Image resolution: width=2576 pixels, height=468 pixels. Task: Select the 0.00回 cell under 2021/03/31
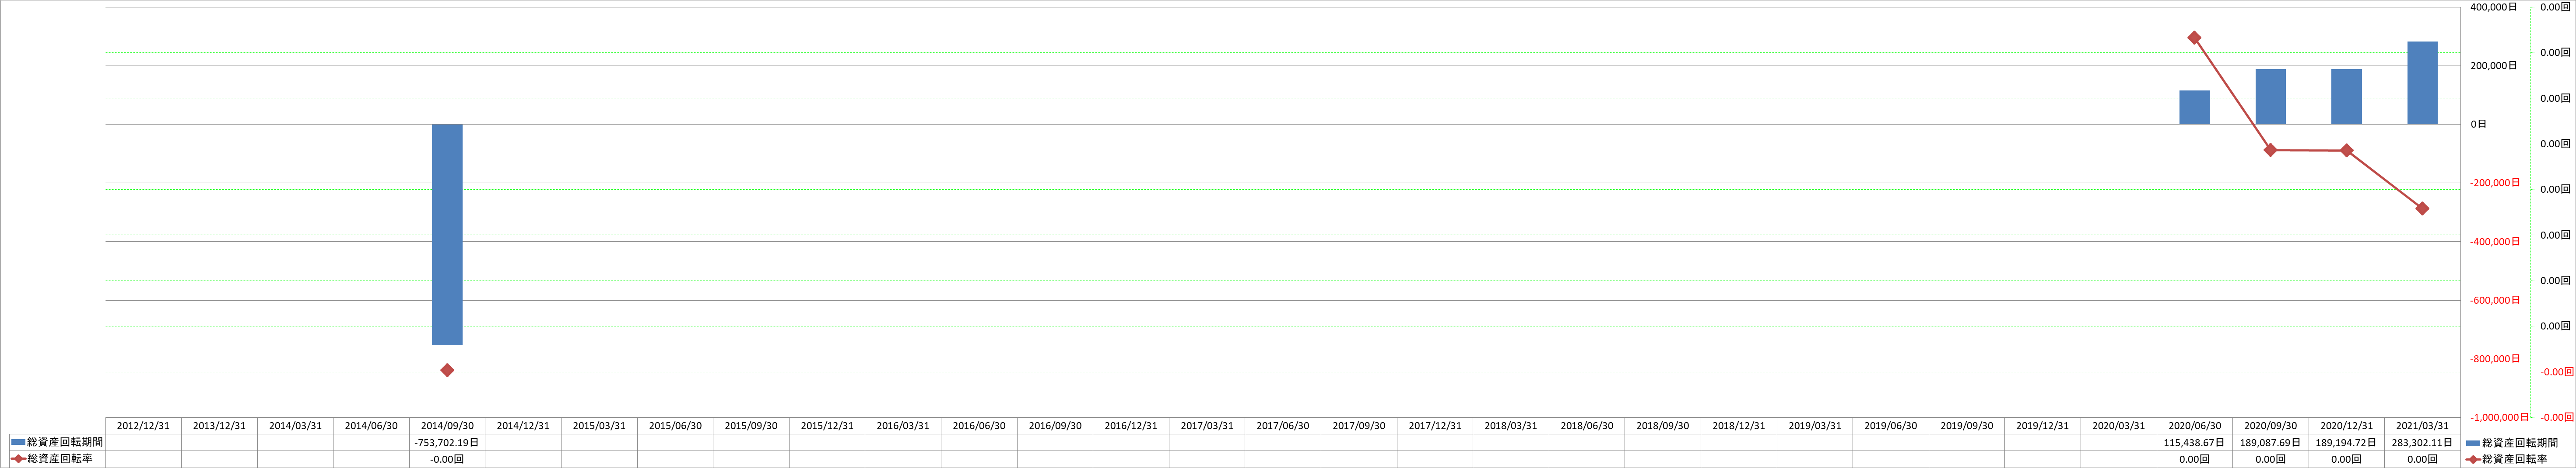click(2422, 459)
